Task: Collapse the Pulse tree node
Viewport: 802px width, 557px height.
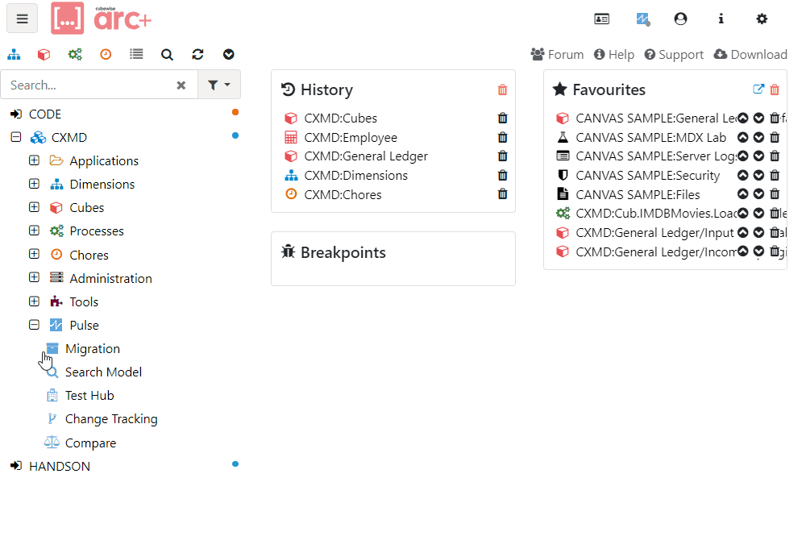Action: click(34, 325)
